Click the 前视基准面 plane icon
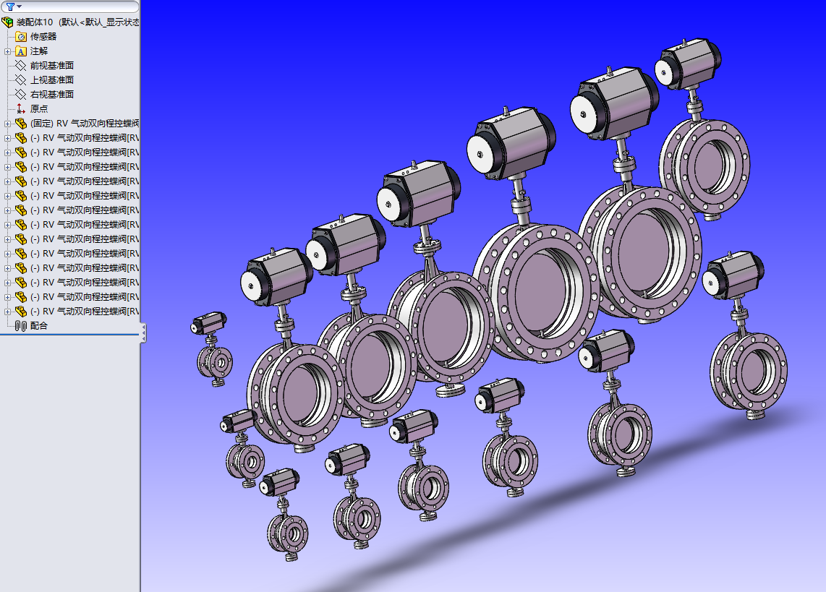The width and height of the screenshot is (826, 592). (21, 66)
